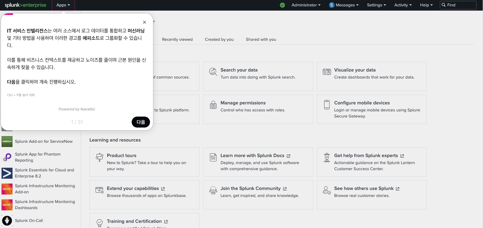Click the Learn more with Splunk Docs document icon

coord(213,157)
